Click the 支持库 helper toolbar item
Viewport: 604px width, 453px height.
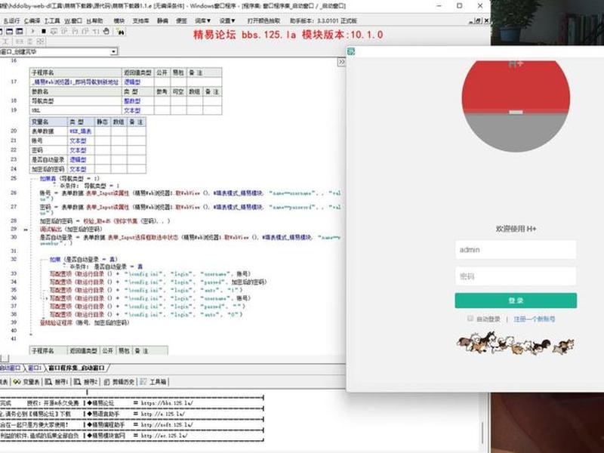pyautogui.click(x=140, y=20)
